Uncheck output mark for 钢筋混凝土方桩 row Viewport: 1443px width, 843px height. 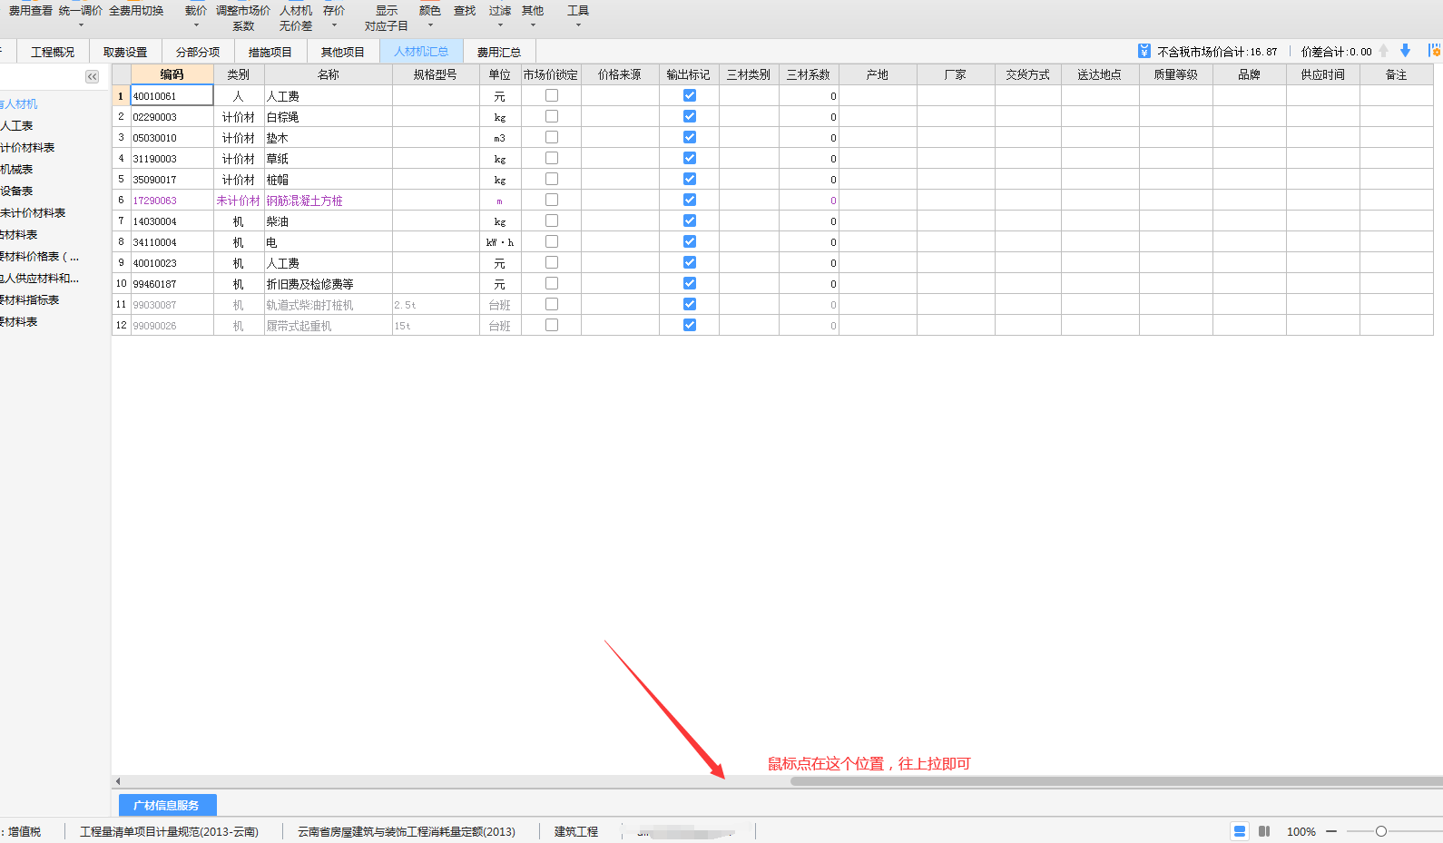690,200
